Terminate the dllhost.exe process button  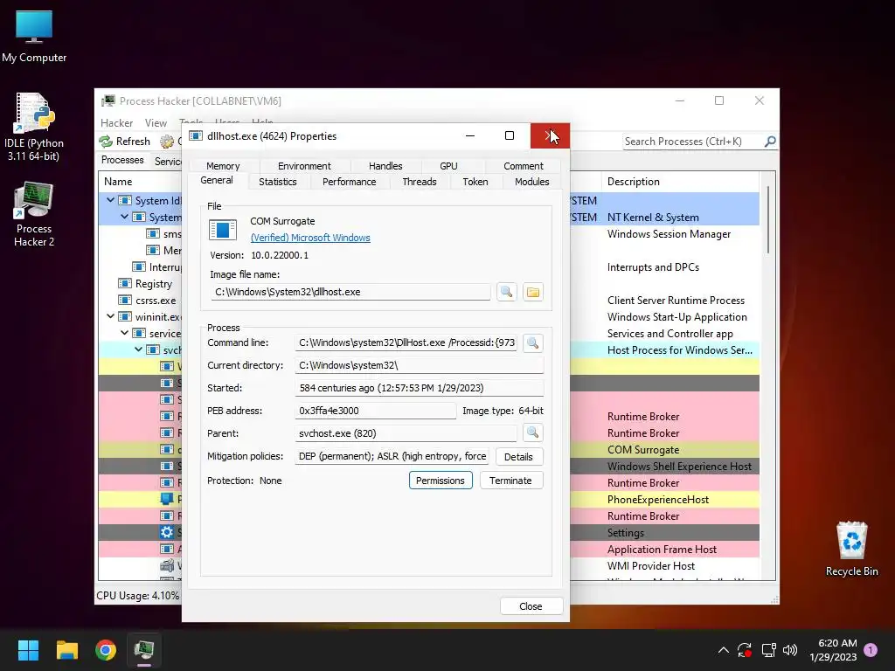pos(510,481)
